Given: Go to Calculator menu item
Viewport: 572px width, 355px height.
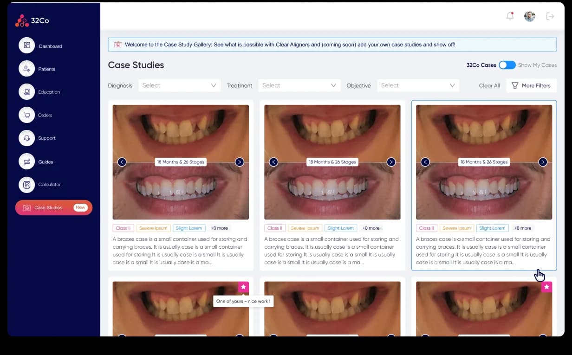Looking at the screenshot, I should (50, 185).
